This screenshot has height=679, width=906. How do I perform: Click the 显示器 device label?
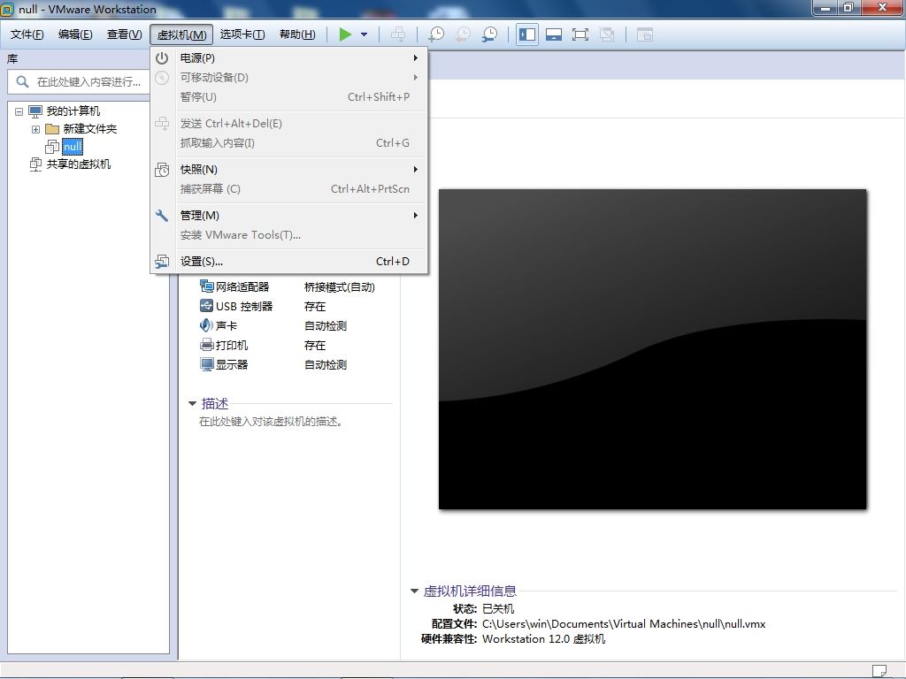(x=232, y=365)
